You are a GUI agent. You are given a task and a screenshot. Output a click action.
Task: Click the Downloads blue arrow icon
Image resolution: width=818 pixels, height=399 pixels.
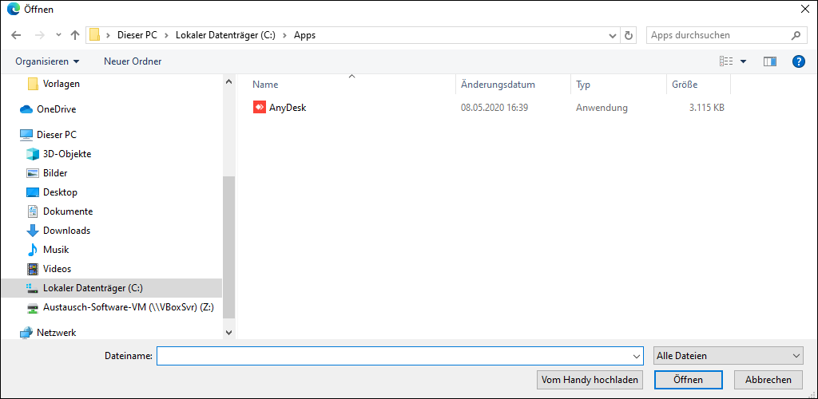coord(33,231)
